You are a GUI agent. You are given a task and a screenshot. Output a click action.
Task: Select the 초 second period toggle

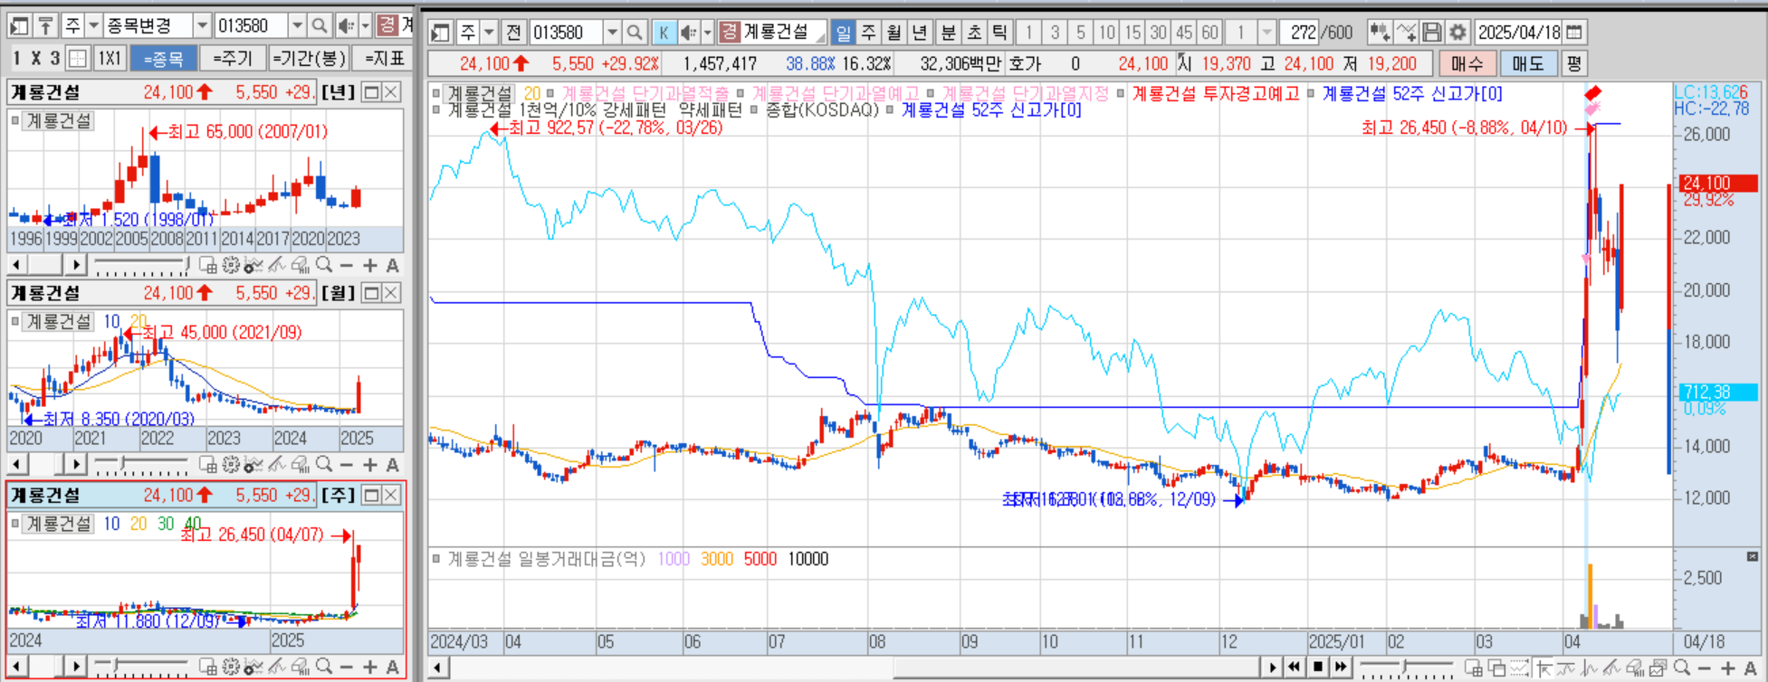point(974,33)
